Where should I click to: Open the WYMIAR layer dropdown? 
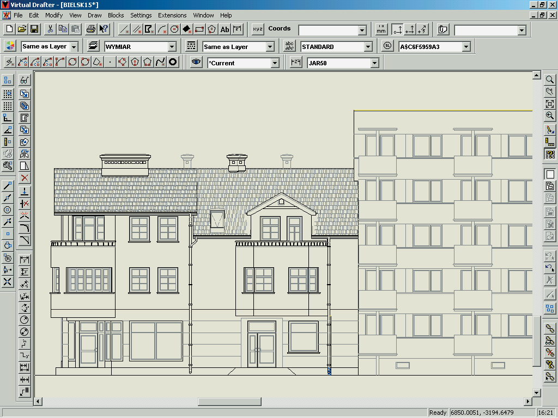[x=172, y=47]
